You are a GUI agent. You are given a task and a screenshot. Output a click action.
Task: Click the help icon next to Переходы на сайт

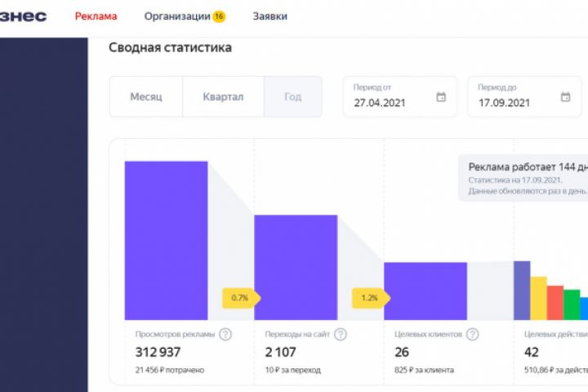[x=341, y=334]
